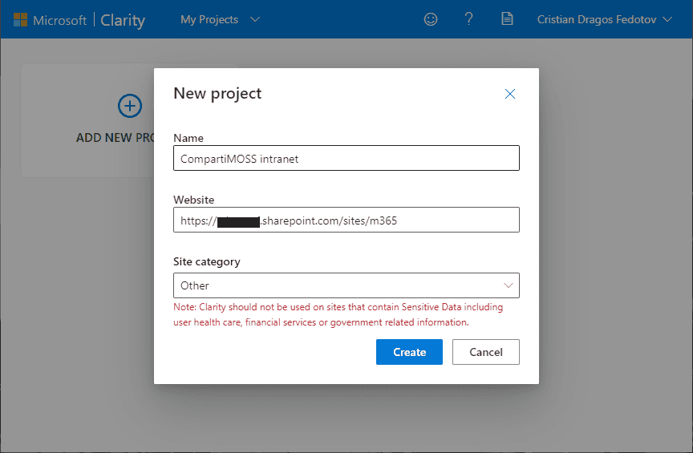Focus the Website URL field
Screen dimensions: 693x453
[x=346, y=220]
